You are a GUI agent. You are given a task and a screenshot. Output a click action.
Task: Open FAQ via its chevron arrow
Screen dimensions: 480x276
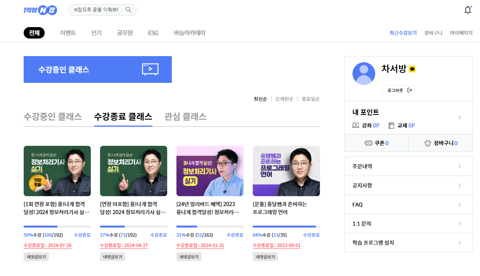(459, 205)
